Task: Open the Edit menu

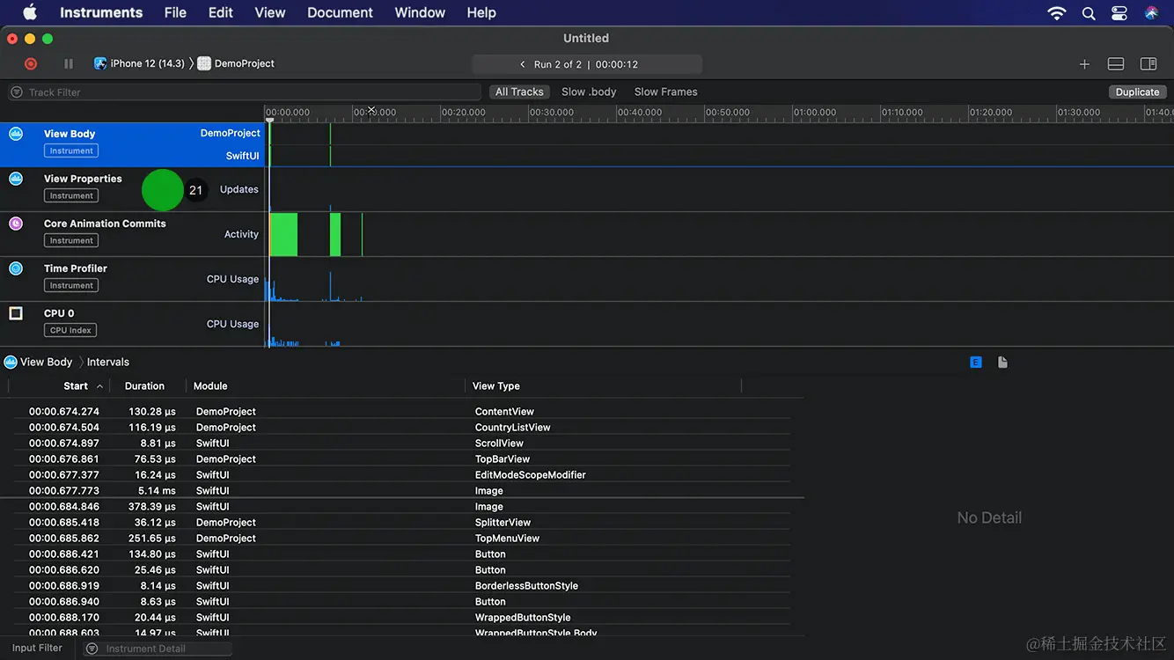Action: 221,12
